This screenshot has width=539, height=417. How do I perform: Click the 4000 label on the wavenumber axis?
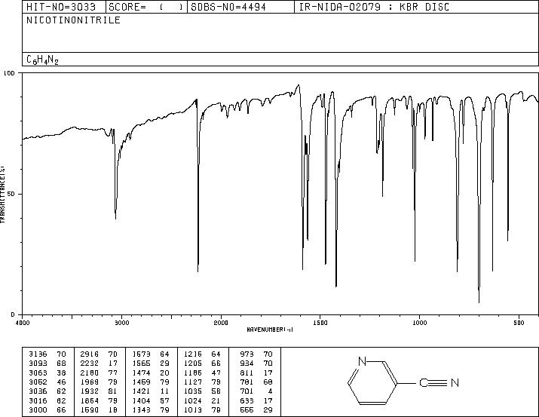[23, 323]
